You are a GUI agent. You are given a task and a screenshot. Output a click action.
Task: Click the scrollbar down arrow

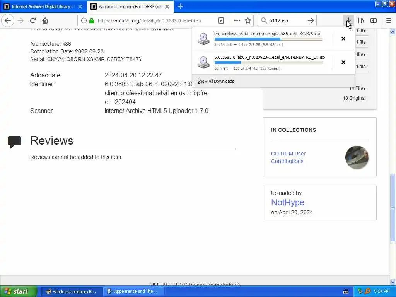click(x=393, y=282)
